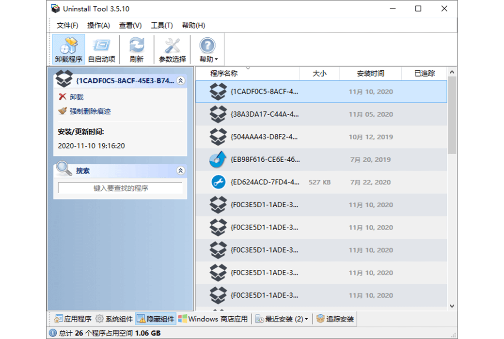Image resolution: width=504 pixels, height=339 pixels.
Task: Click the red X 卸载 uninstall action
Action: (x=71, y=97)
